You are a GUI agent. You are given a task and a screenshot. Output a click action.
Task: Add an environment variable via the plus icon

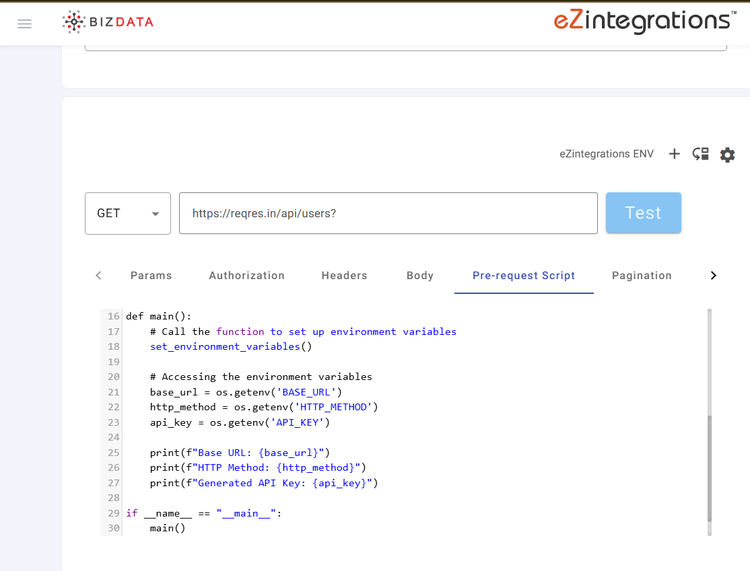pos(675,154)
